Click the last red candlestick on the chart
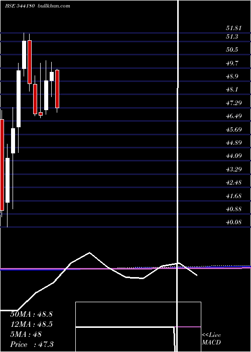251x352 pixels. pos(57,89)
